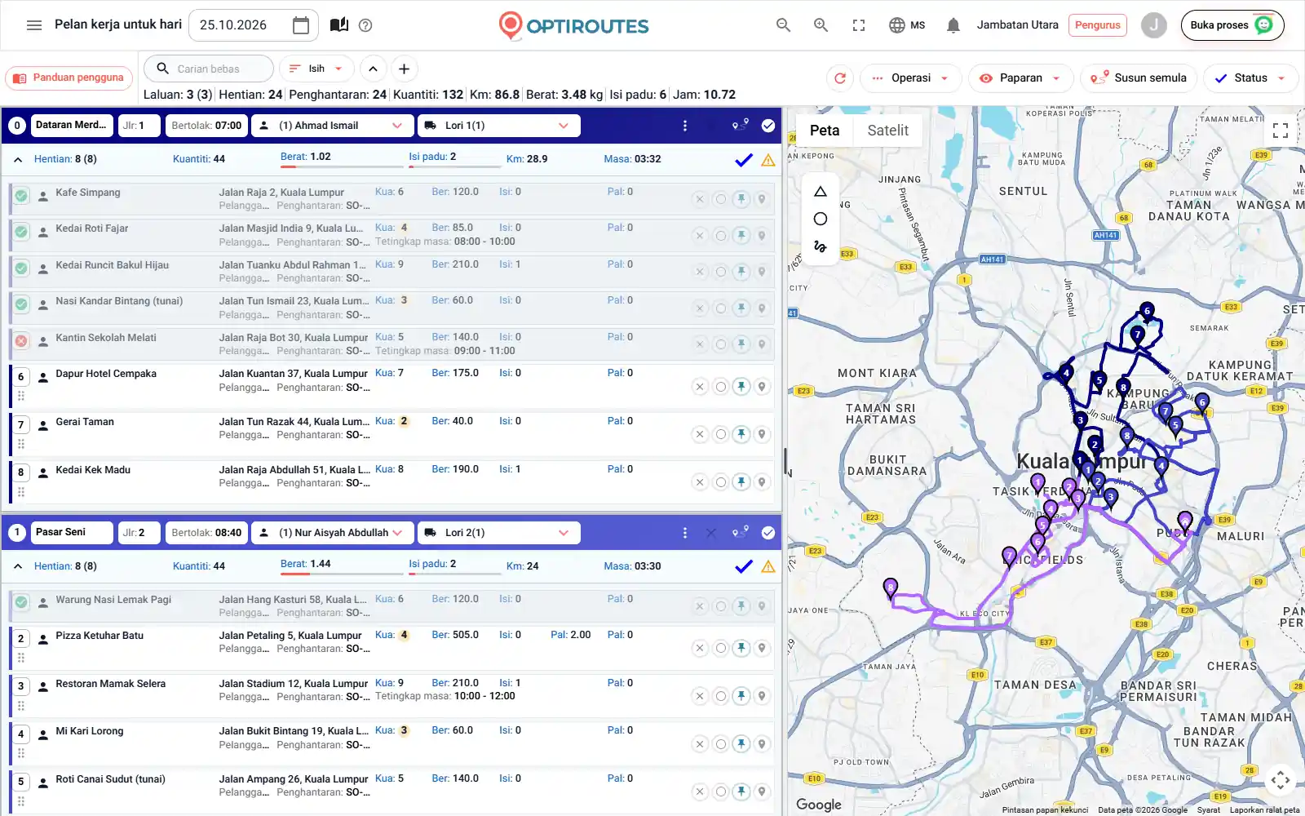Click the search magnifier in header
This screenshot has width=1305, height=816.
784,25
